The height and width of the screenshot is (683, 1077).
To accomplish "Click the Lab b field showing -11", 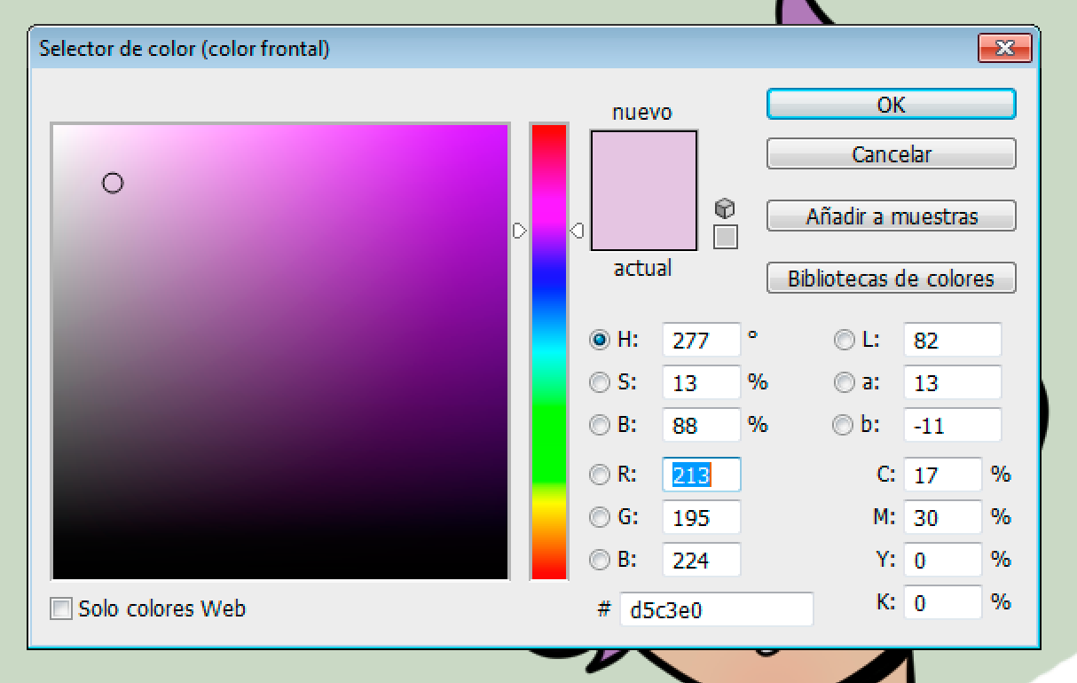I will (x=952, y=426).
